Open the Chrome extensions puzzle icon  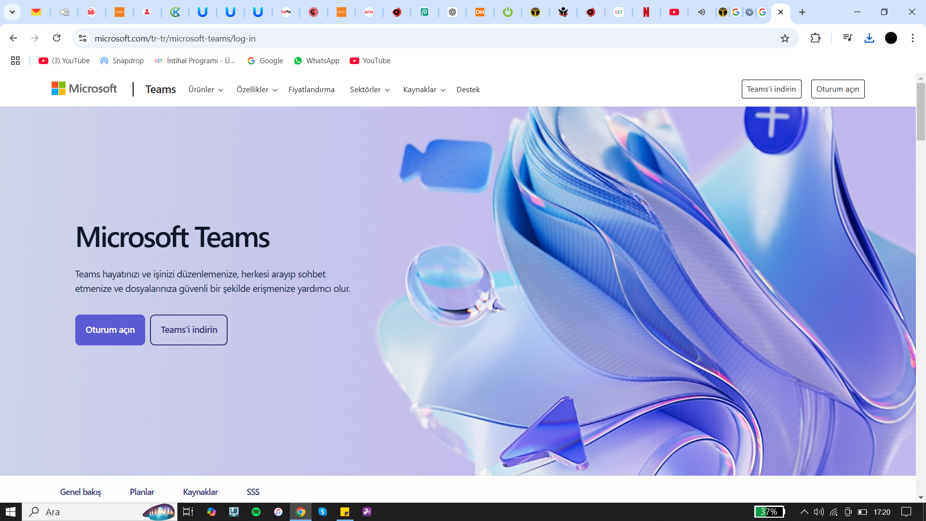[x=816, y=38]
